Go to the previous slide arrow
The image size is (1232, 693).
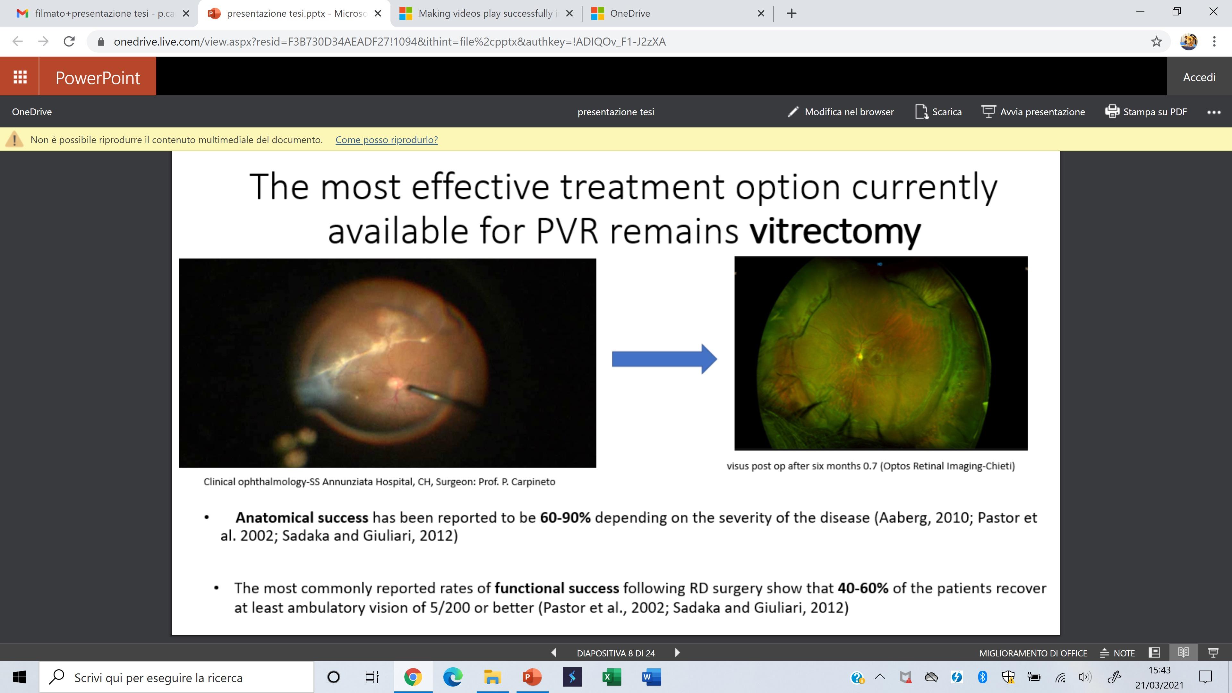554,653
